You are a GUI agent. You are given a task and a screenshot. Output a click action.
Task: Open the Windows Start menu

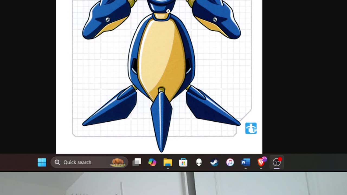click(42, 162)
